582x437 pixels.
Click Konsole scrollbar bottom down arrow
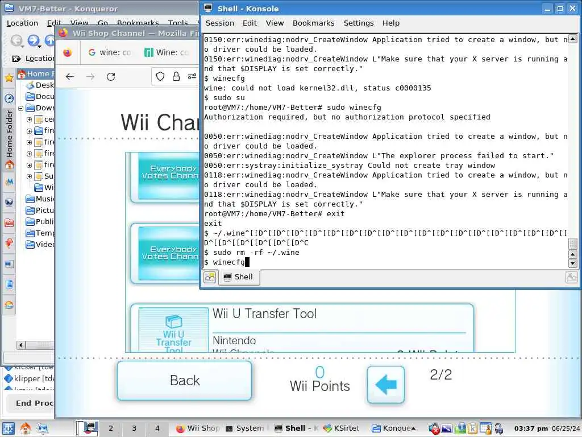(x=573, y=263)
